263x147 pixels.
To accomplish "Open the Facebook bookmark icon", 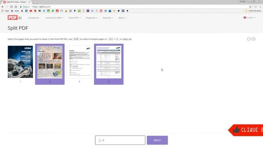I will click(26, 11).
